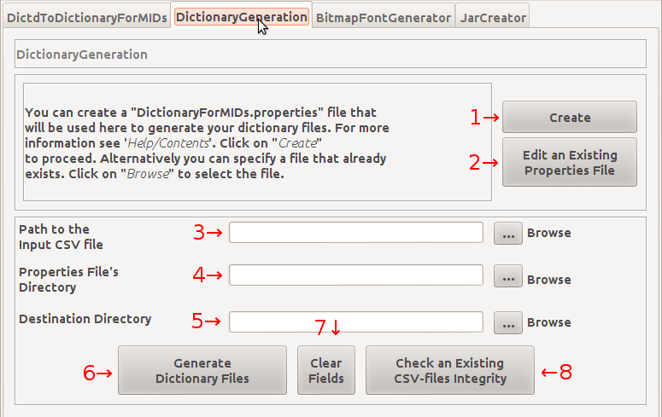Click Check an Existing CSV-files Integrity
Screen dimensions: 662x417
point(449,370)
